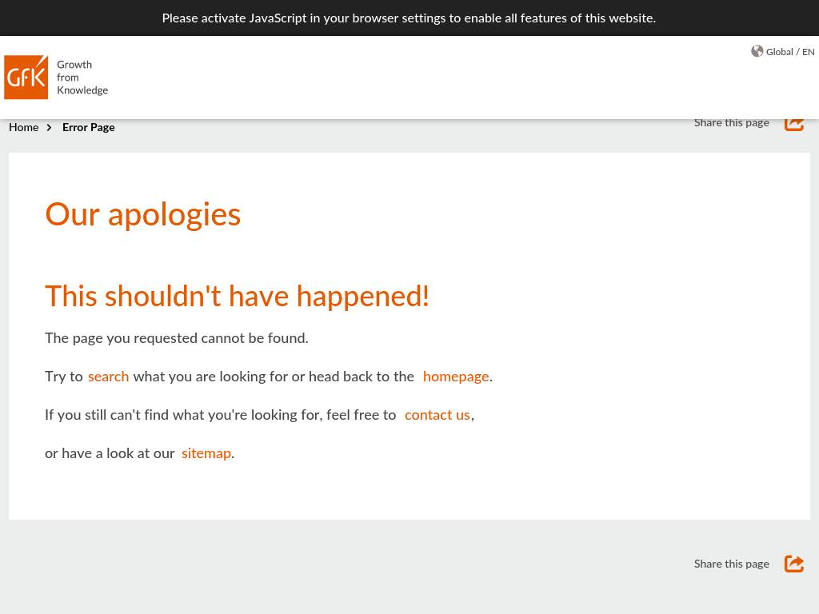Click the orange GfK logo
The height and width of the screenshot is (614, 819).
click(x=26, y=78)
